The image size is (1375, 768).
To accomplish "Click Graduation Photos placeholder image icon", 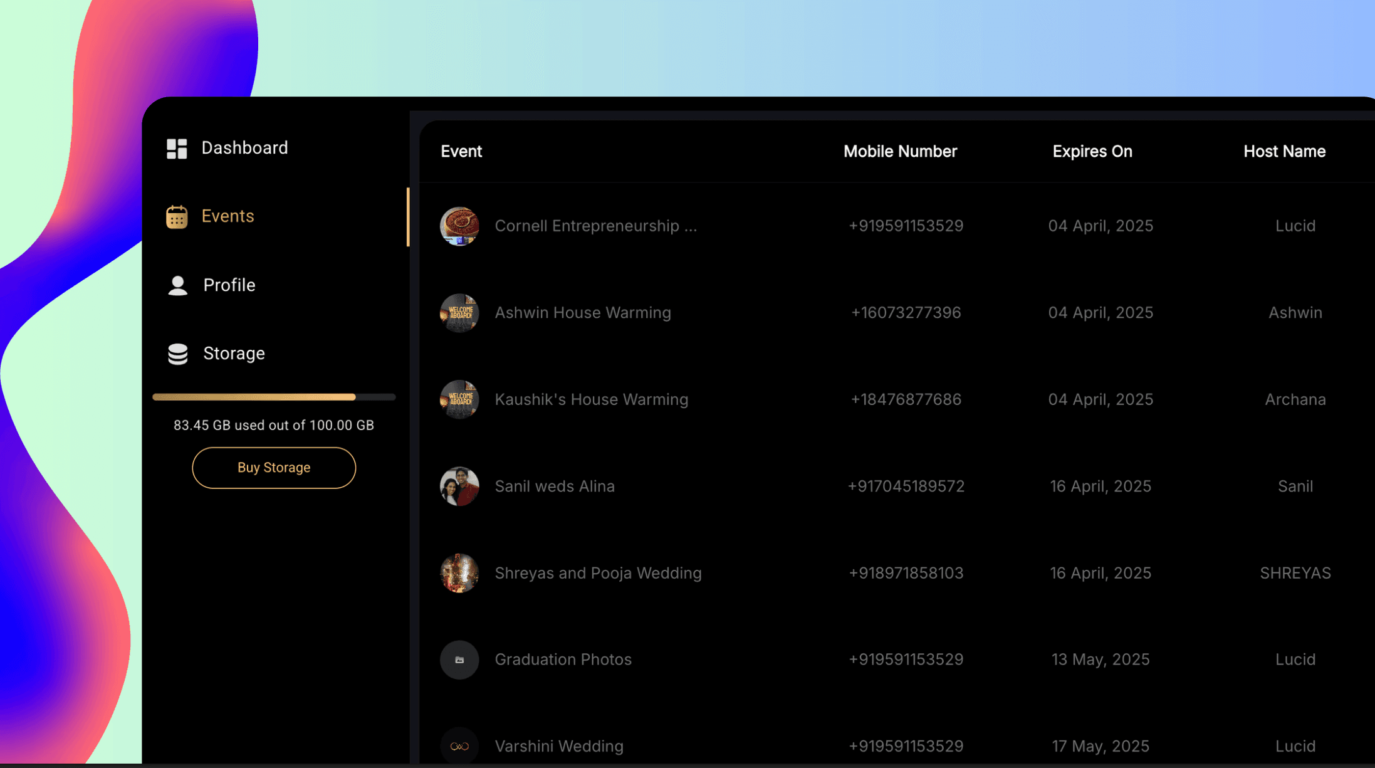I will pos(459,660).
